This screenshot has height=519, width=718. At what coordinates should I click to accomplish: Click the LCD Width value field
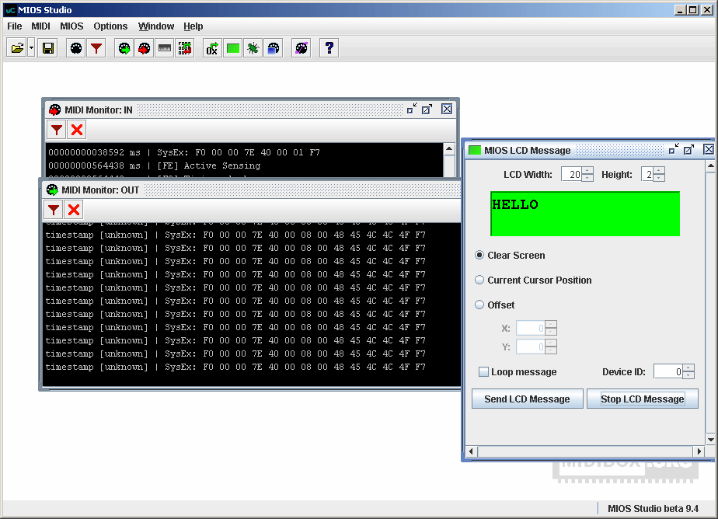(x=572, y=174)
